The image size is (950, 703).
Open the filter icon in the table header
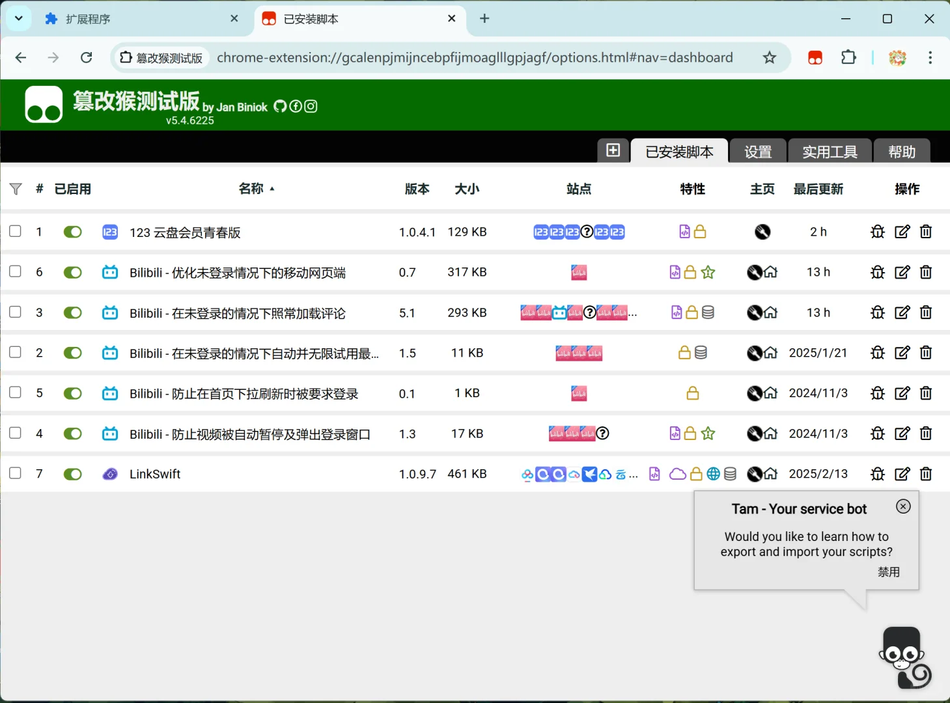pyautogui.click(x=16, y=189)
